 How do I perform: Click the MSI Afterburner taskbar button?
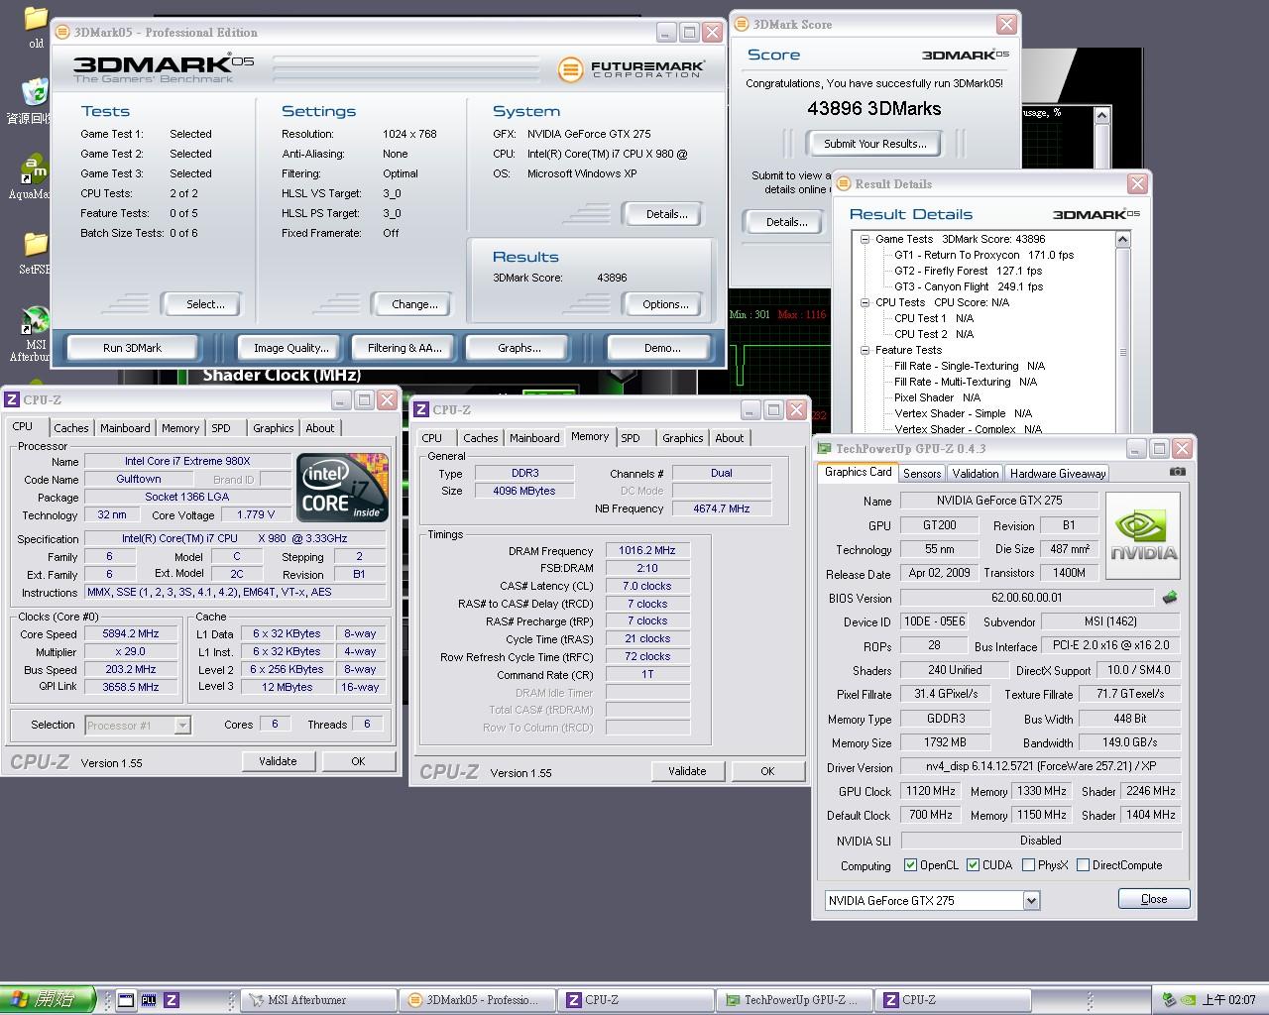[x=318, y=1000]
